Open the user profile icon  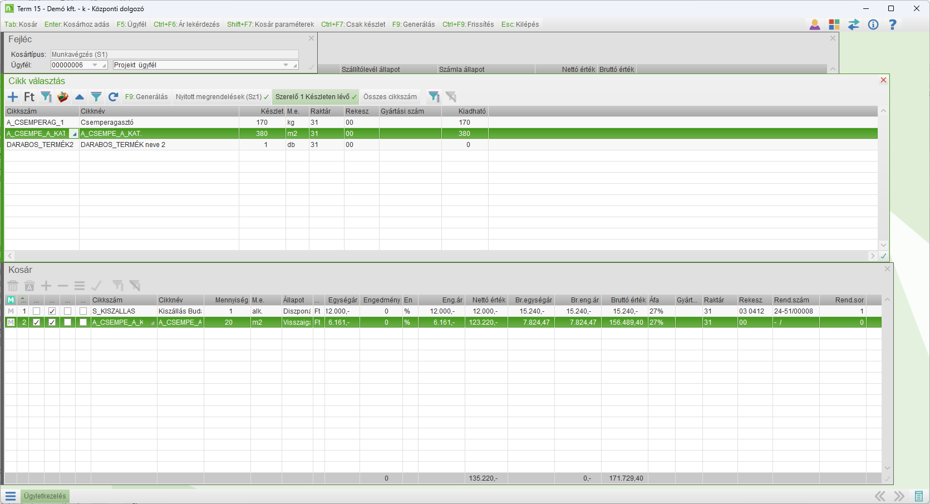[815, 25]
